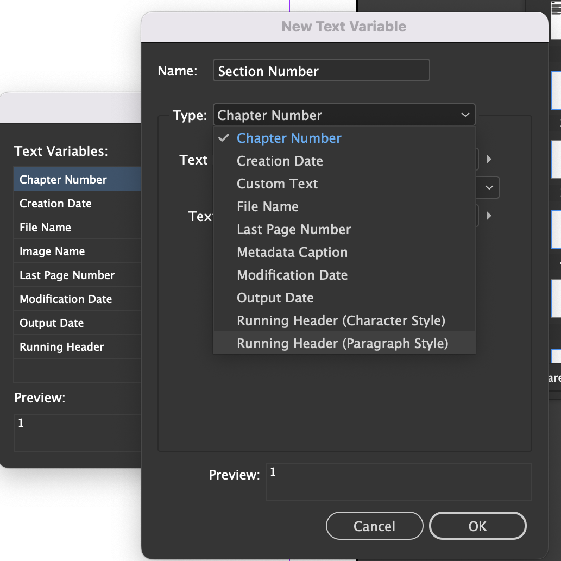Image resolution: width=561 pixels, height=561 pixels.
Task: Click the lower Text options triangle arrow
Action: point(488,216)
